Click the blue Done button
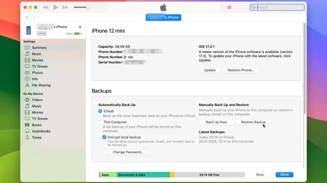 [x=284, y=175]
